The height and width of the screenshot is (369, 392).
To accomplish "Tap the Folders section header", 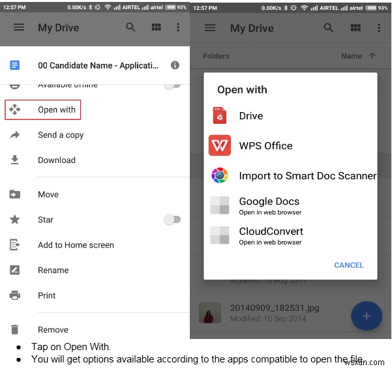I will [x=216, y=55].
